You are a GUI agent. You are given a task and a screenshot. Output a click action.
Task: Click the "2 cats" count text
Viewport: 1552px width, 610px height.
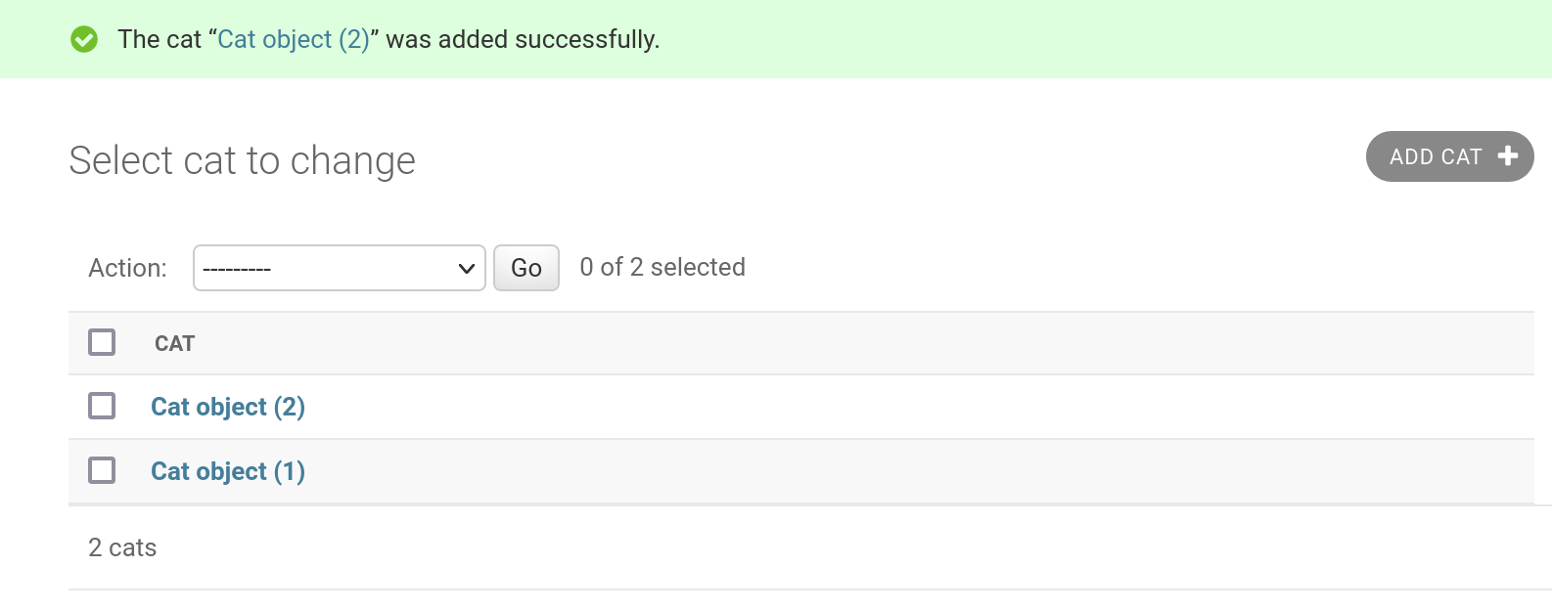pos(122,547)
